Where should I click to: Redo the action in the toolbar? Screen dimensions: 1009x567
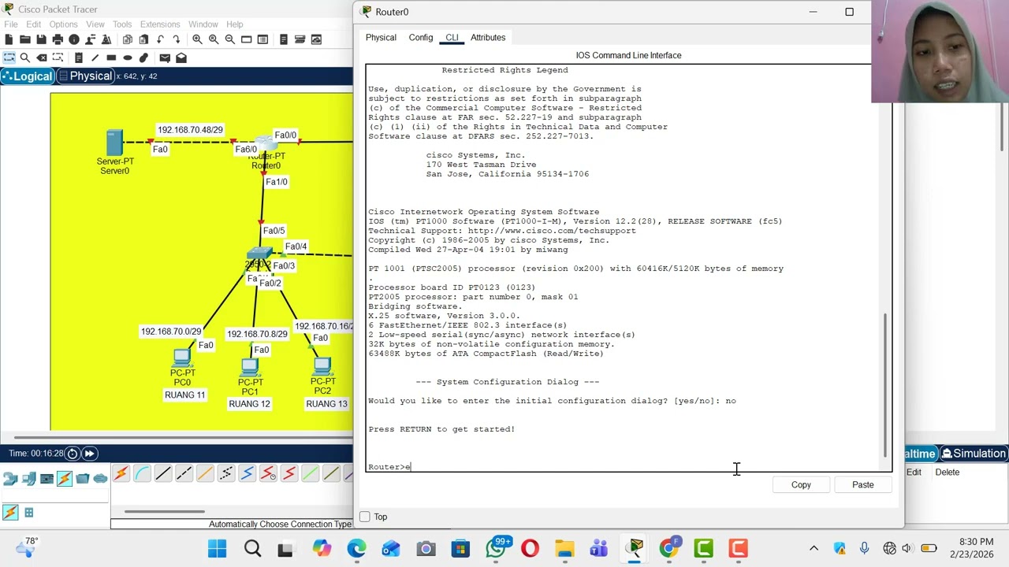[x=176, y=39]
